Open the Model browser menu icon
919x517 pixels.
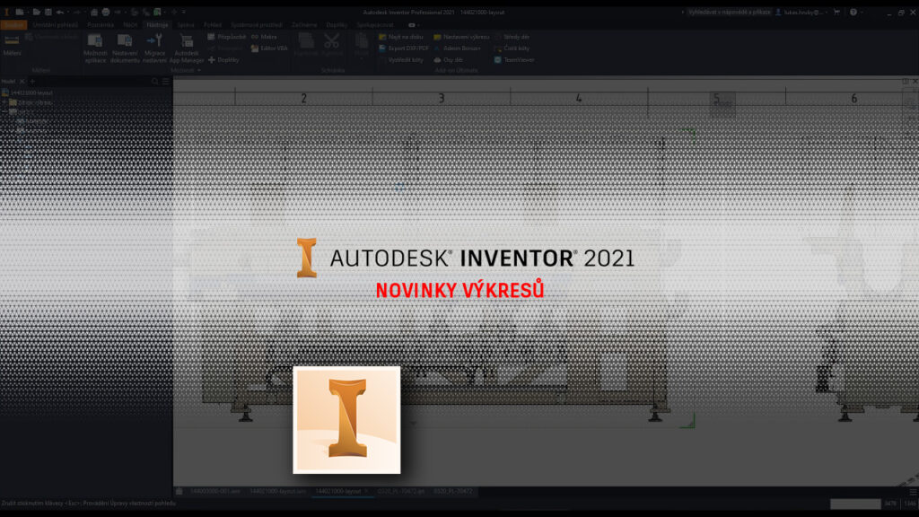[x=166, y=82]
